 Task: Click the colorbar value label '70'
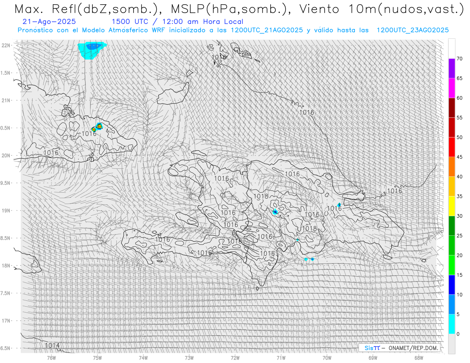[459, 59]
